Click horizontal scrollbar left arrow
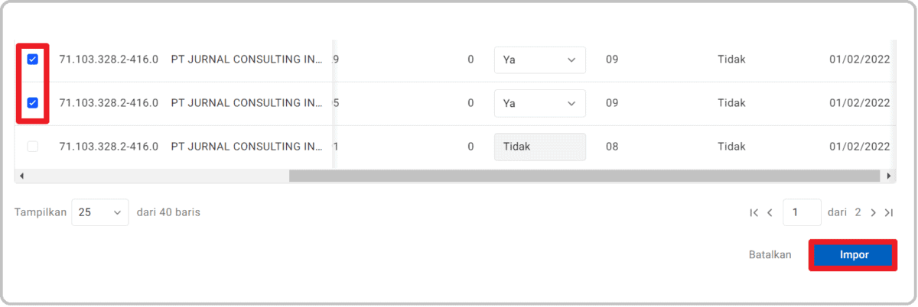Image resolution: width=918 pixels, height=307 pixels. [x=21, y=176]
